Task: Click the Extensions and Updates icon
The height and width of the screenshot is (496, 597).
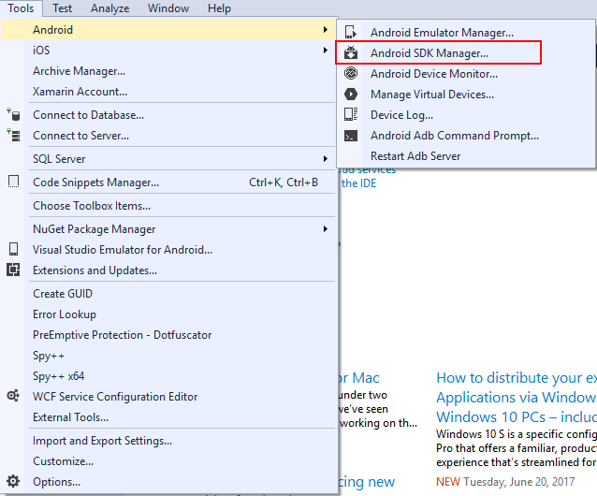Action: tap(13, 270)
